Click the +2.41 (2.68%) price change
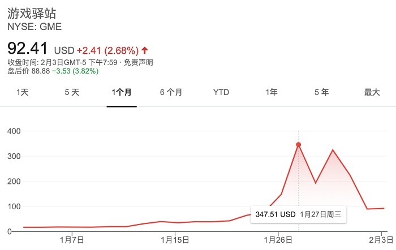This screenshot has width=396, height=250. (108, 49)
